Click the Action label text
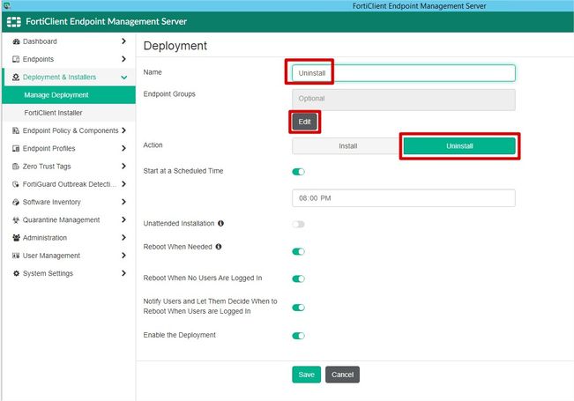 click(x=153, y=145)
